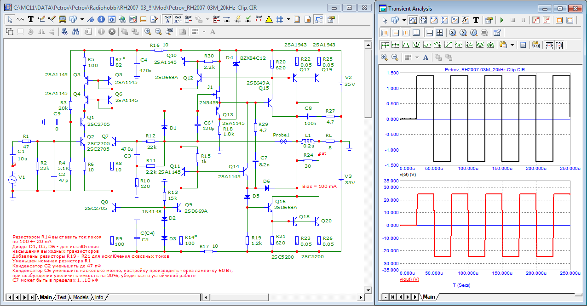Screen dimensions: 587x306
Task: Click the schematic horizontal scrollbar right arrow
Action: pyautogui.click(x=360, y=297)
